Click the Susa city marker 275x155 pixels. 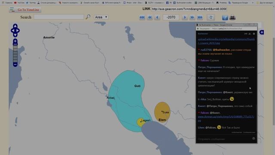(162, 111)
